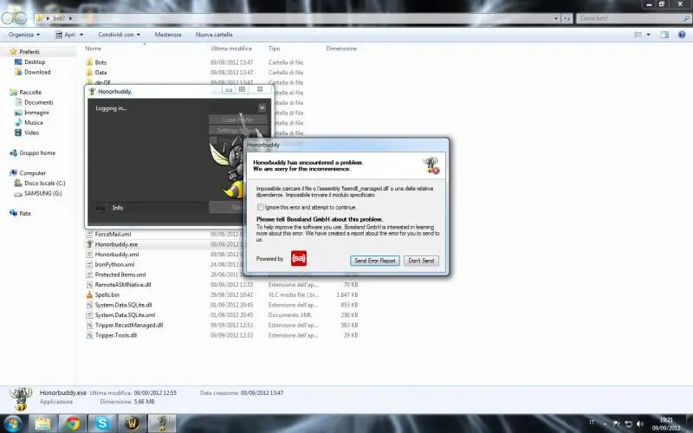Enable 'Ignore this error and attempt to continue'

tap(261, 208)
